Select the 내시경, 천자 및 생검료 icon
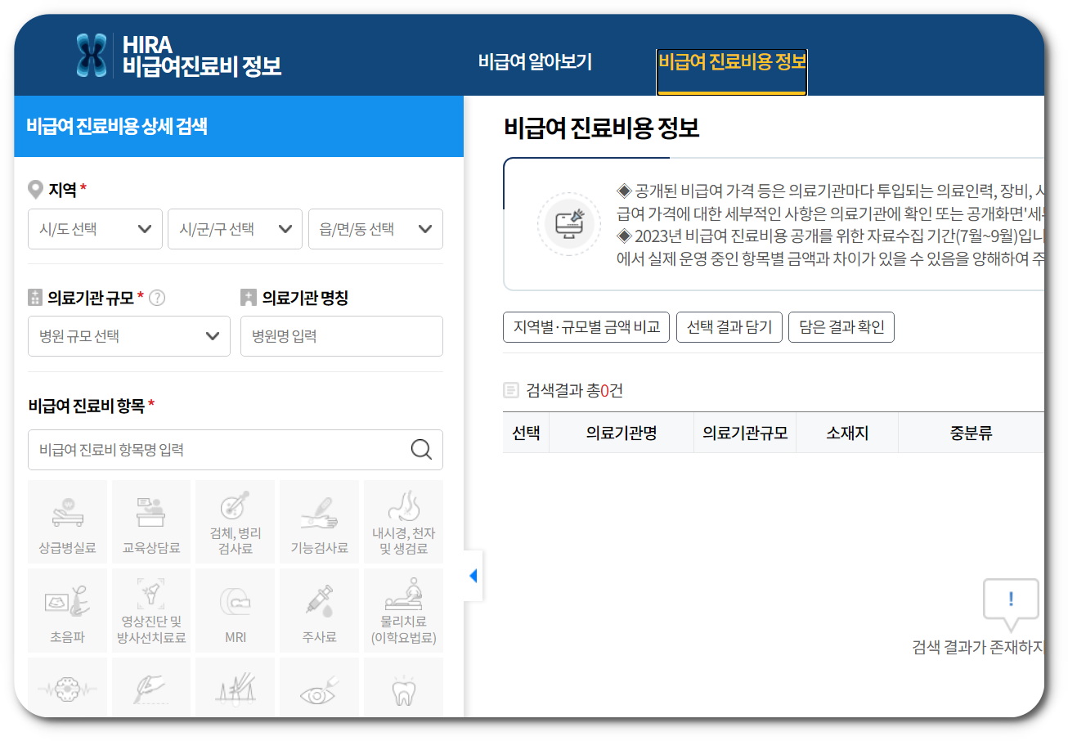Screen dimensions: 1068x741 pyautogui.click(x=403, y=522)
